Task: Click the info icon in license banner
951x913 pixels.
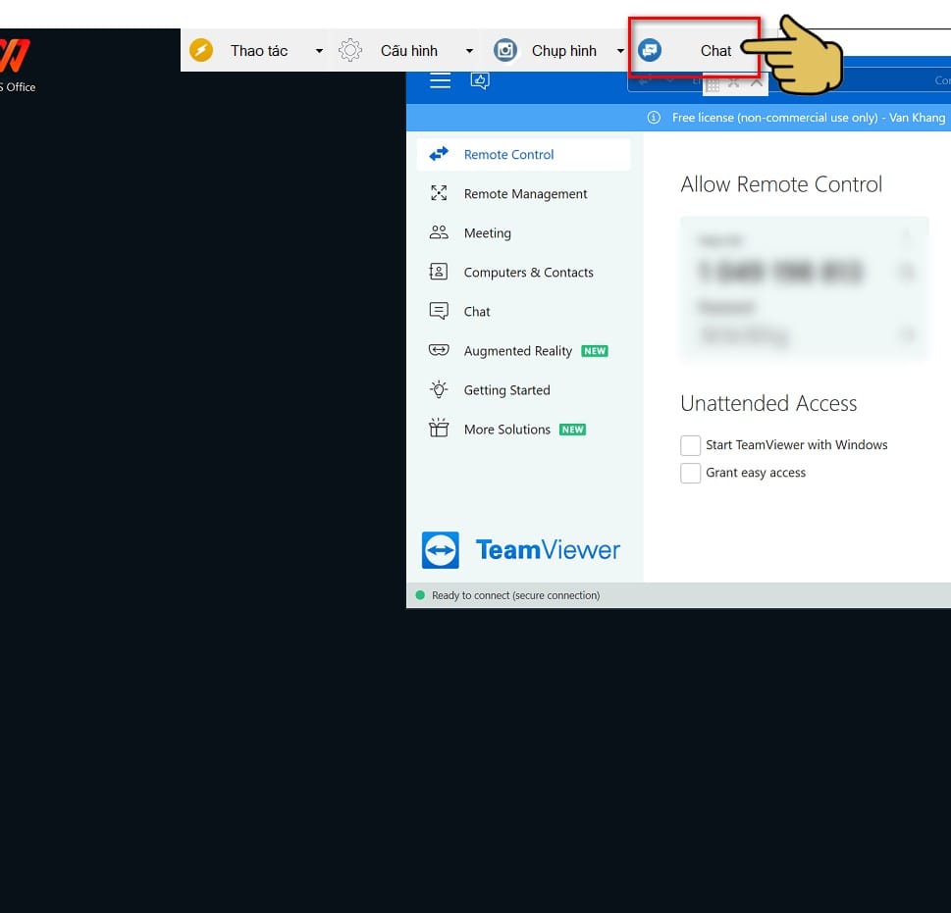Action: [x=654, y=118]
